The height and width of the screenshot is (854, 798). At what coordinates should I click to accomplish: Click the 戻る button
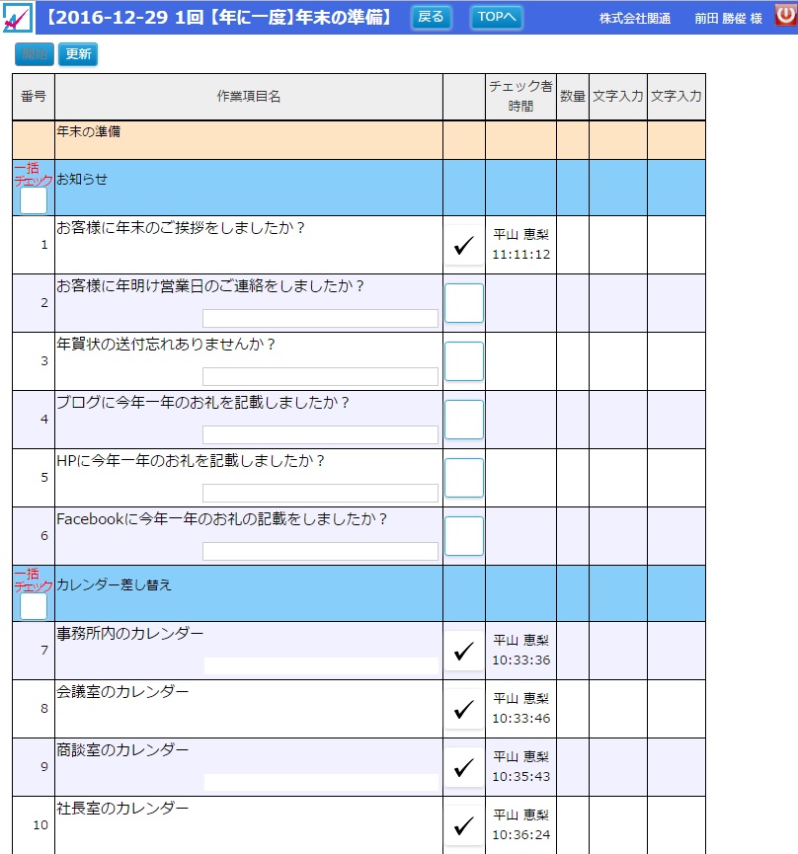431,18
